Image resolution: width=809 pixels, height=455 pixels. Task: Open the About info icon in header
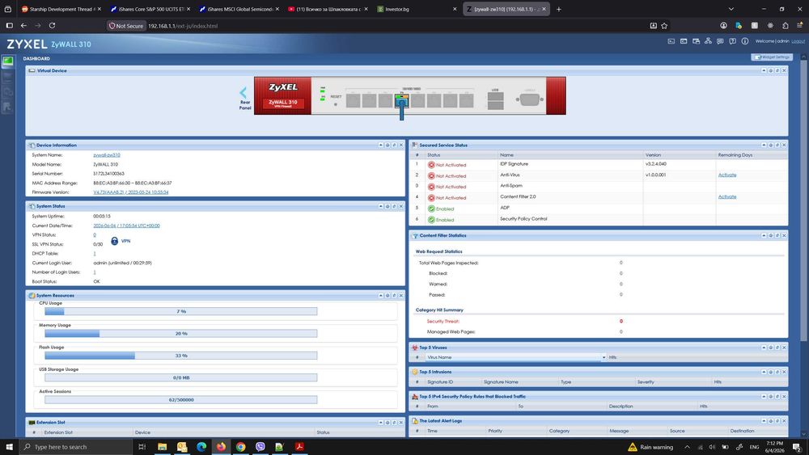pos(744,40)
